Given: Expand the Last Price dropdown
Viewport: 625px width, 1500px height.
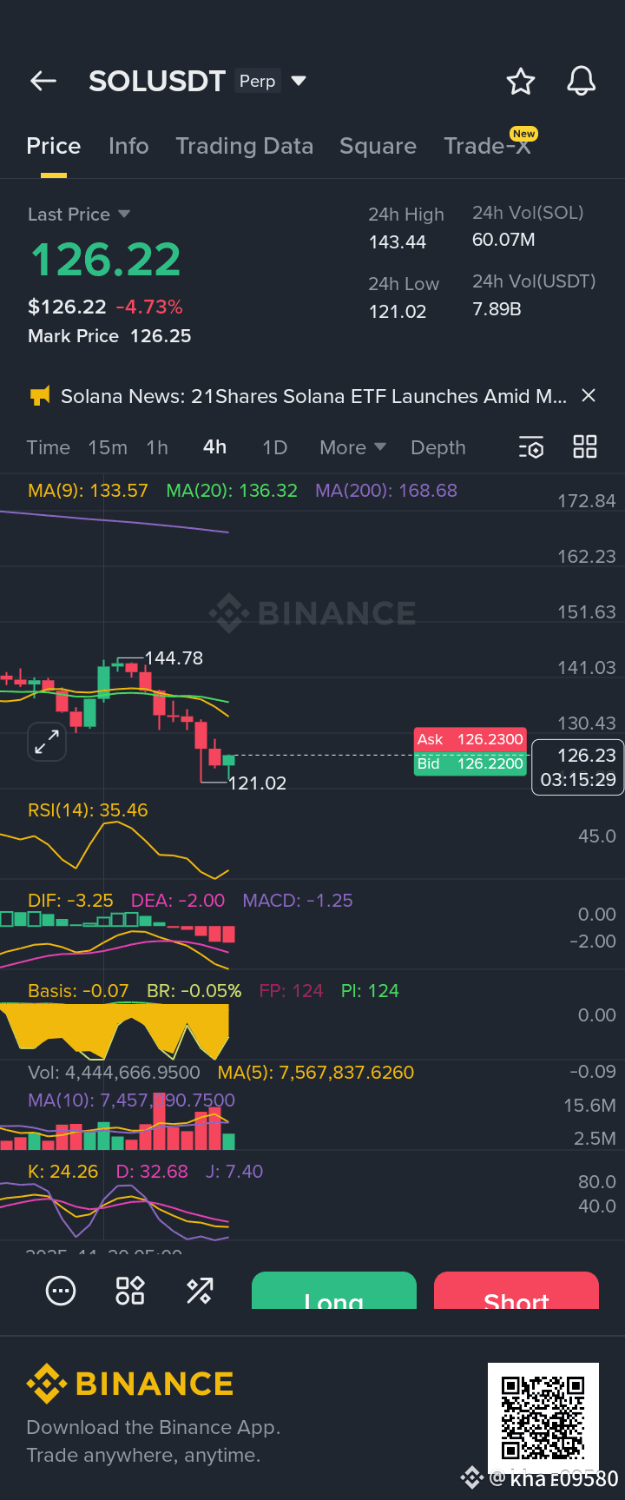Looking at the screenshot, I should point(123,214).
